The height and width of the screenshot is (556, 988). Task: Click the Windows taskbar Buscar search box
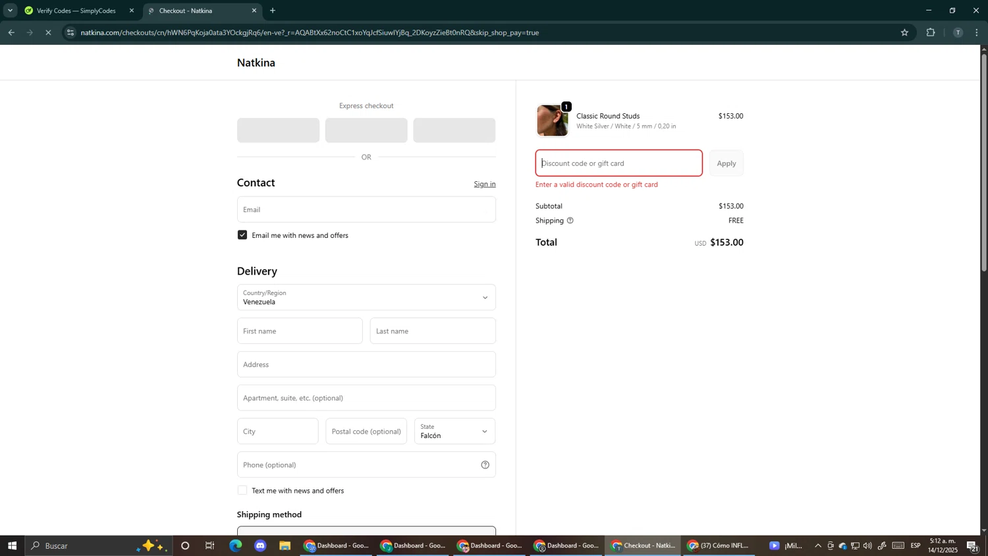pos(99,545)
